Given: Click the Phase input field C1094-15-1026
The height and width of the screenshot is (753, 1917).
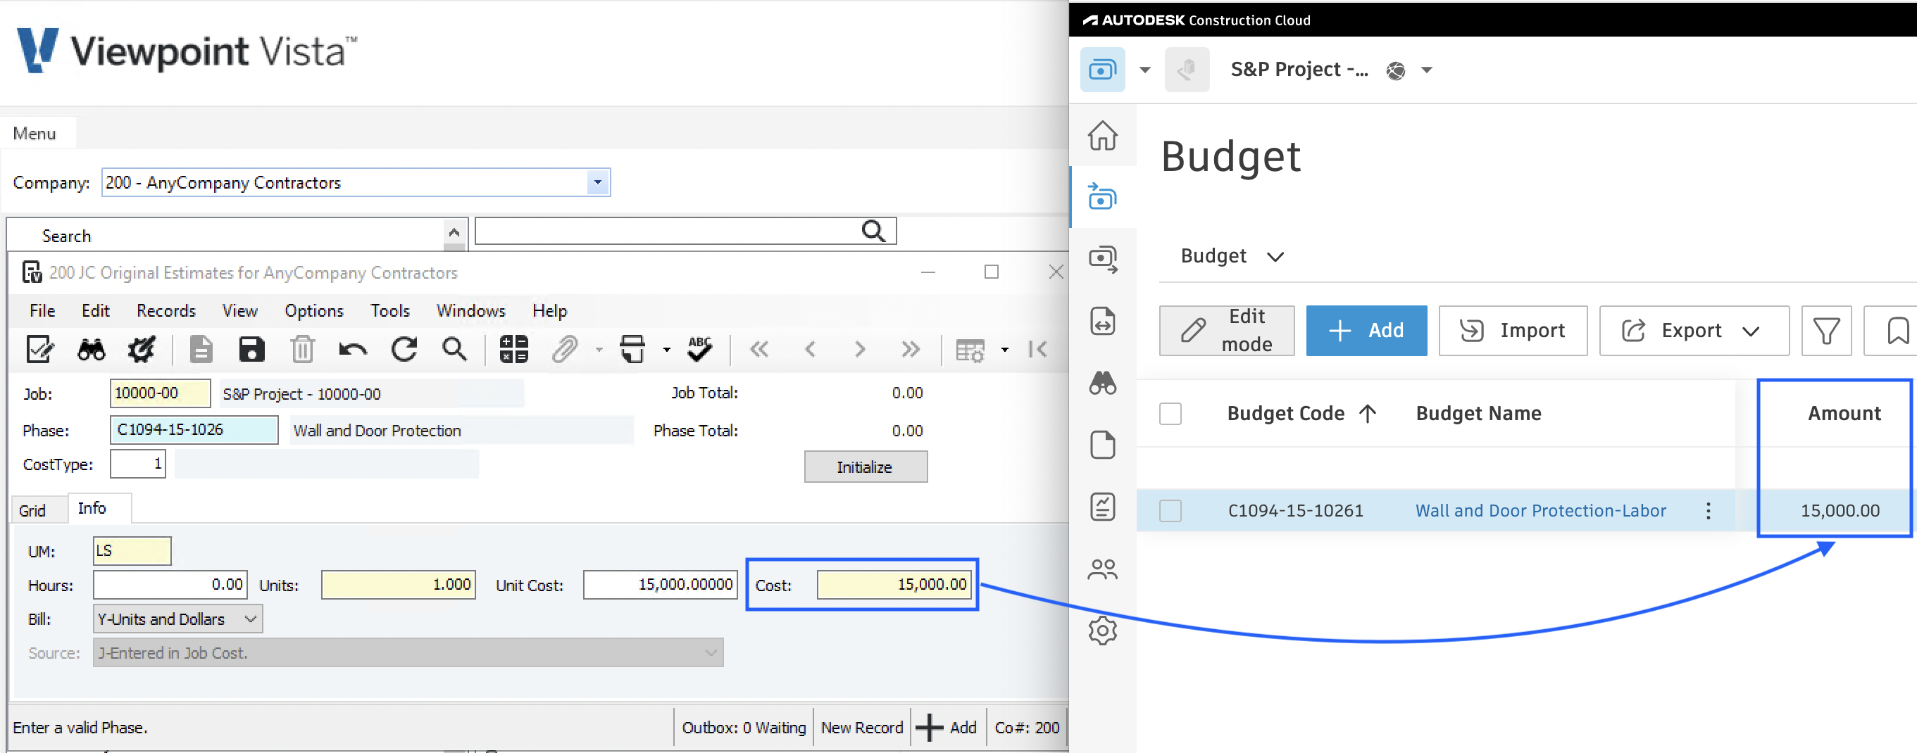Looking at the screenshot, I should point(194,430).
